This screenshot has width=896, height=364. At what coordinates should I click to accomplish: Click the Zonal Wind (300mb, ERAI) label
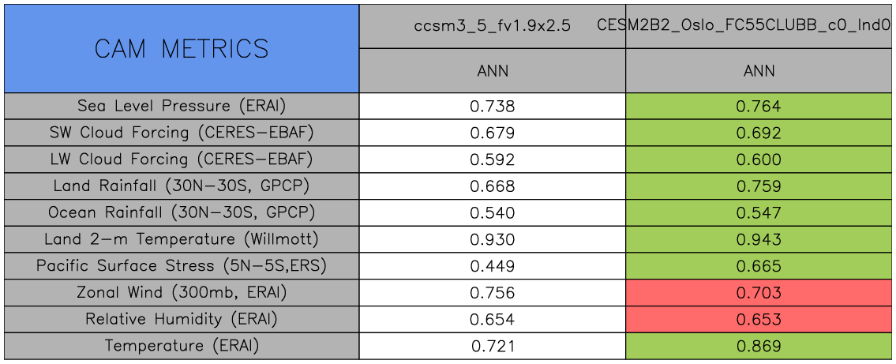(182, 293)
